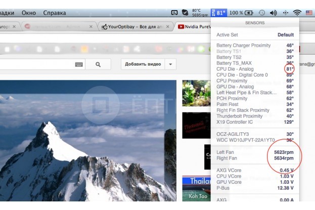Click the 80°C fan speed monitor item

click(200, 13)
